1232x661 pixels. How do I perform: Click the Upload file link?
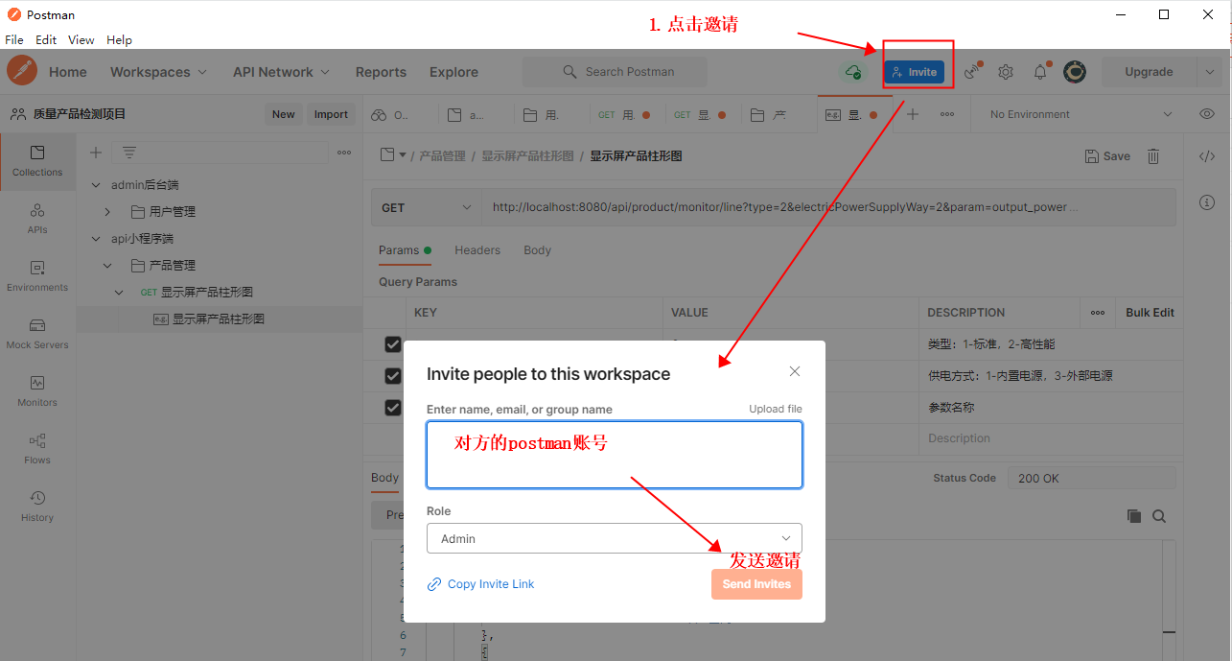(776, 410)
